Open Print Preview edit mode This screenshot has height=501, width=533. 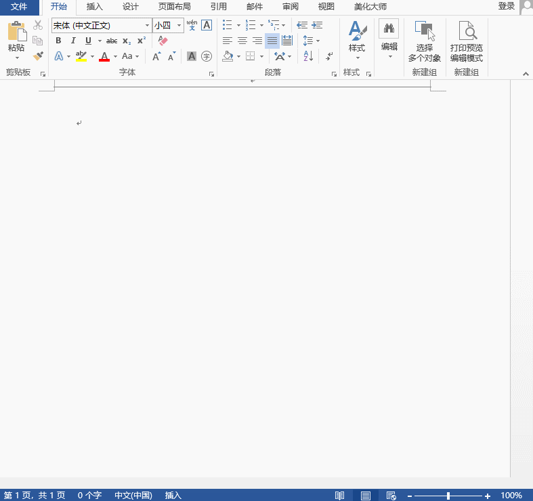[467, 41]
